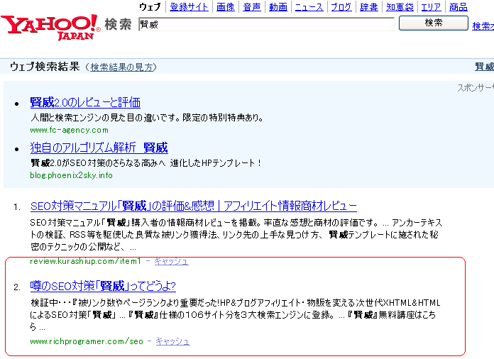This screenshot has height=359, width=494.
Task: Focus the search box containing 賢威
Action: (266, 24)
